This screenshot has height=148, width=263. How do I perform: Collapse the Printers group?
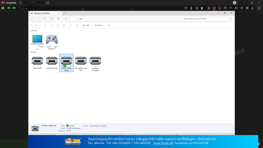point(30,52)
